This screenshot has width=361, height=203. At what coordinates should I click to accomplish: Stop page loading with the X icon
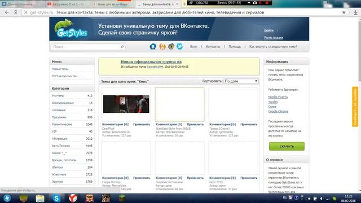click(26, 12)
